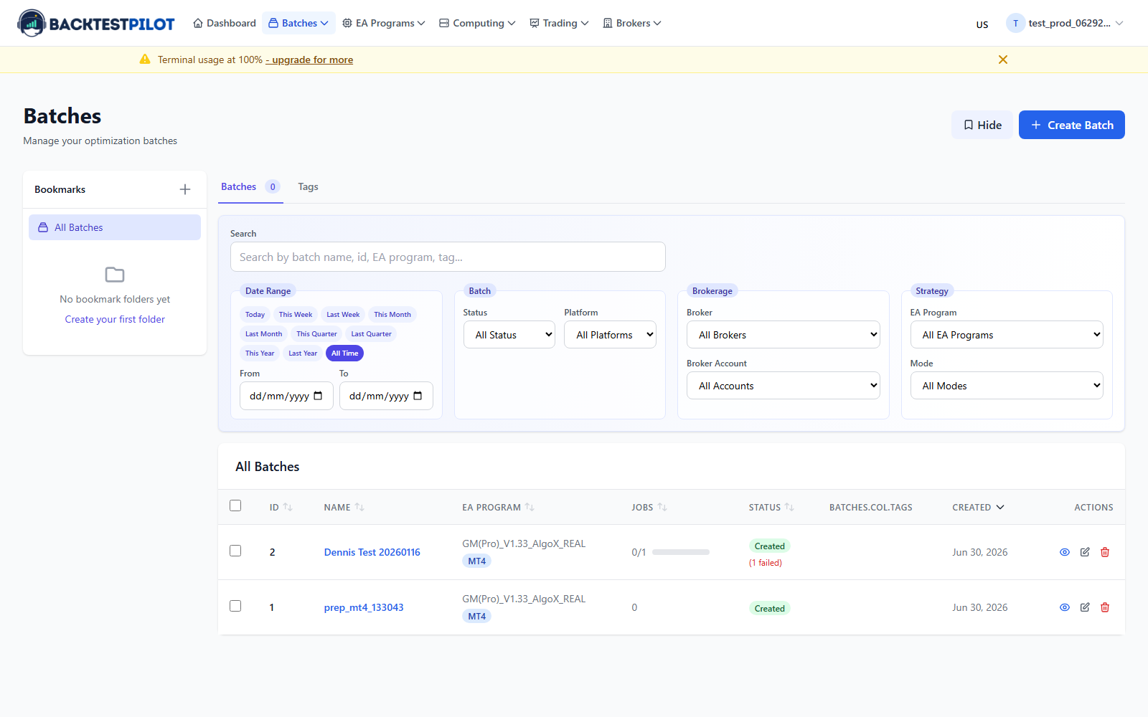Screen dimensions: 1148x717
Task: Open the All Brokers dropdown
Action: pyautogui.click(x=784, y=335)
